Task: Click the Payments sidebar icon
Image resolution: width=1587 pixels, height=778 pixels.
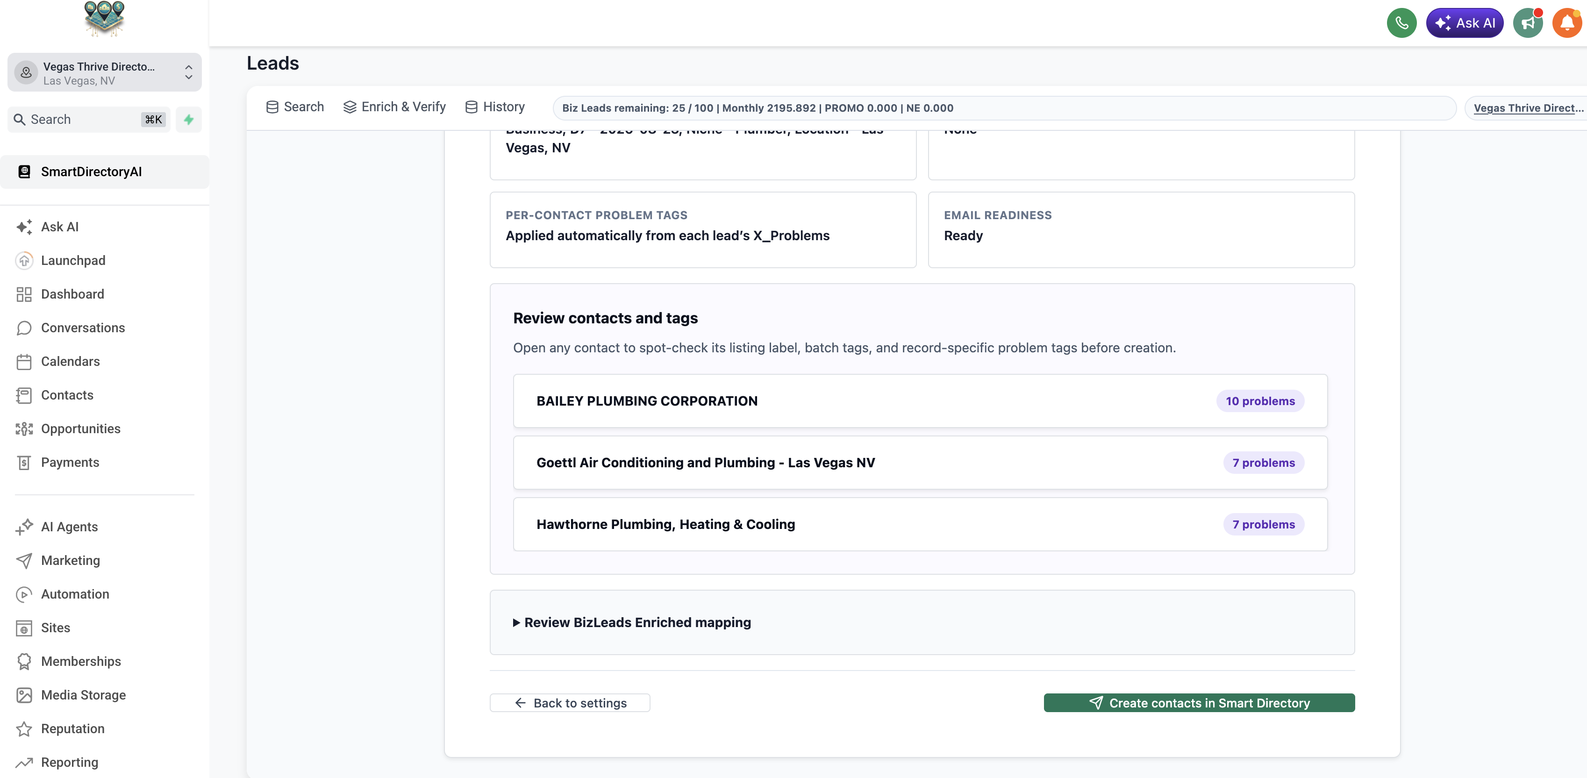Action: 24,463
